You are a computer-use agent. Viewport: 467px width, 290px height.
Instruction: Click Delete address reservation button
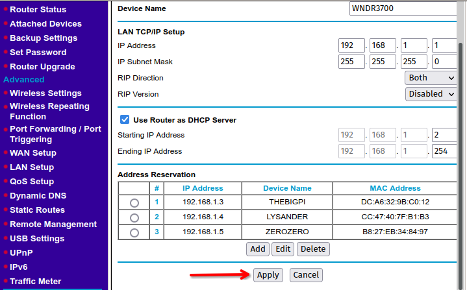point(313,249)
